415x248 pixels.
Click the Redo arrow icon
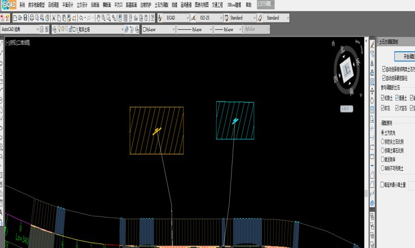click(x=89, y=18)
